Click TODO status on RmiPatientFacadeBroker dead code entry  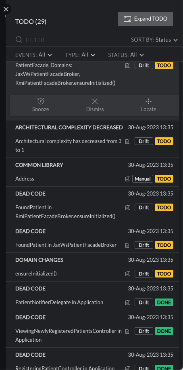[x=164, y=208]
